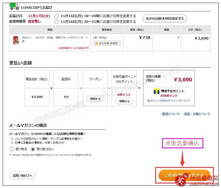
Task: Click the 1袋(800g) unit text
Action: click(100, 38)
